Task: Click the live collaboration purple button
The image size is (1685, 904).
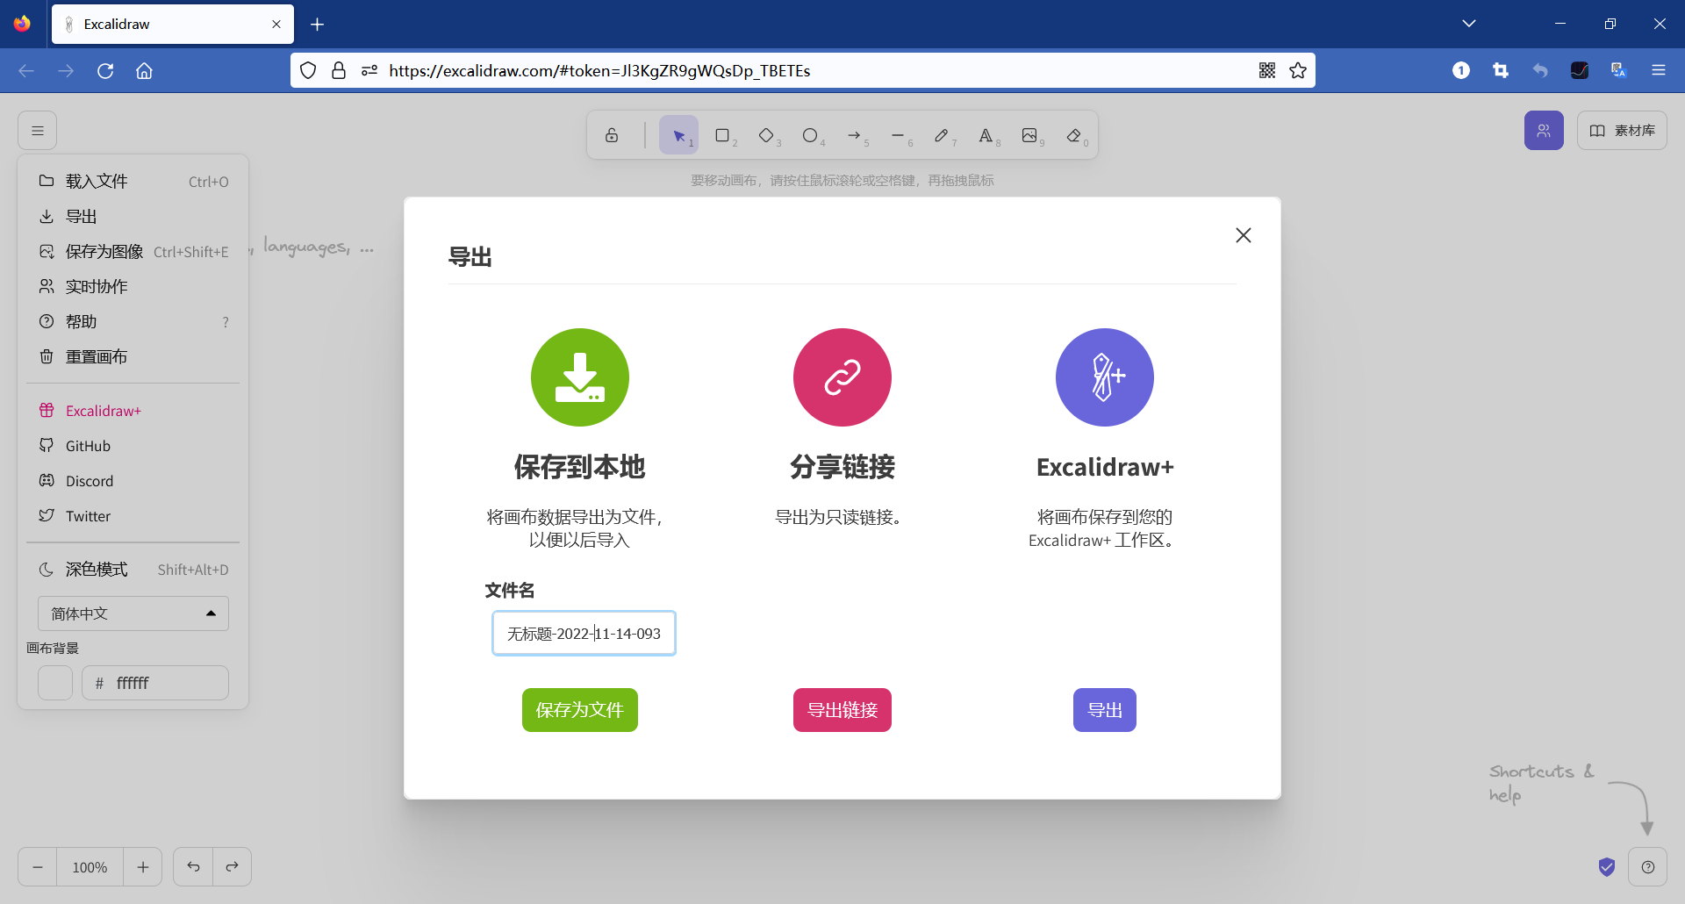Action: click(1544, 131)
